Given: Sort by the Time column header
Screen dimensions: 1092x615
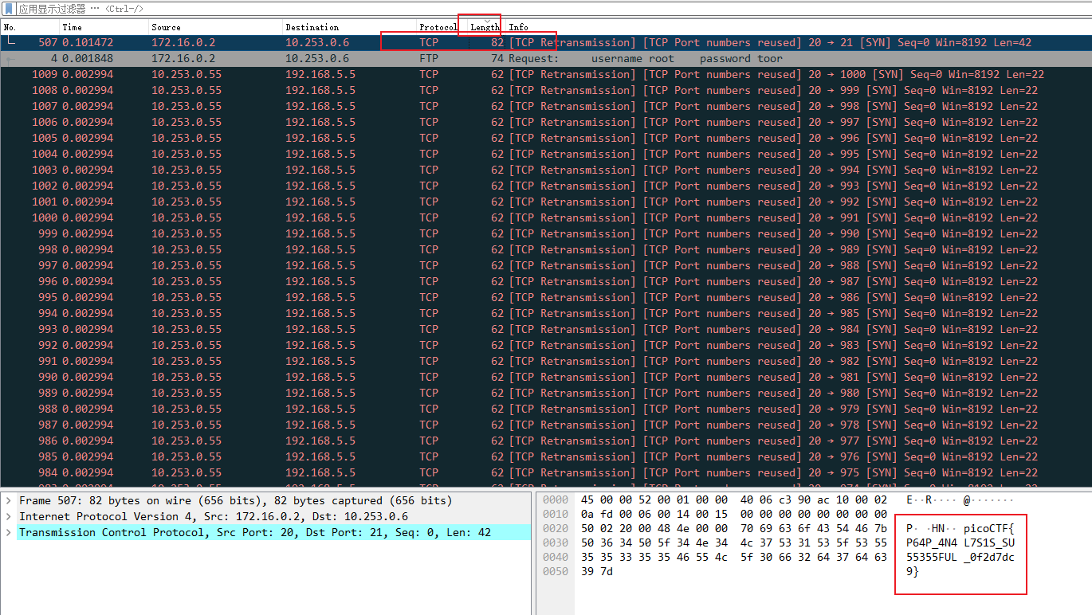Looking at the screenshot, I should click(x=104, y=27).
